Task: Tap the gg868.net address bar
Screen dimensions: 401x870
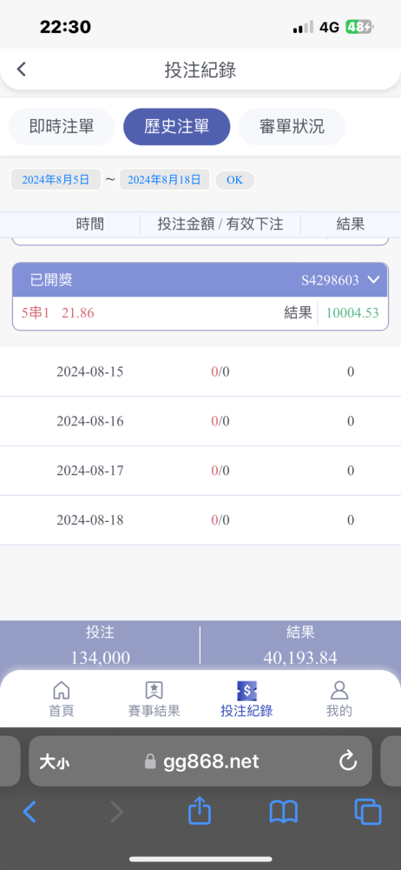Action: [x=200, y=761]
